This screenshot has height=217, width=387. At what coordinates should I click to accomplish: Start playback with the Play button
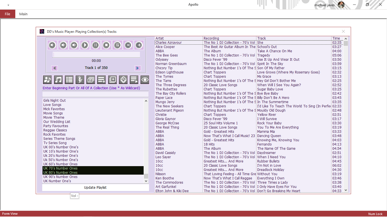tap(85, 45)
